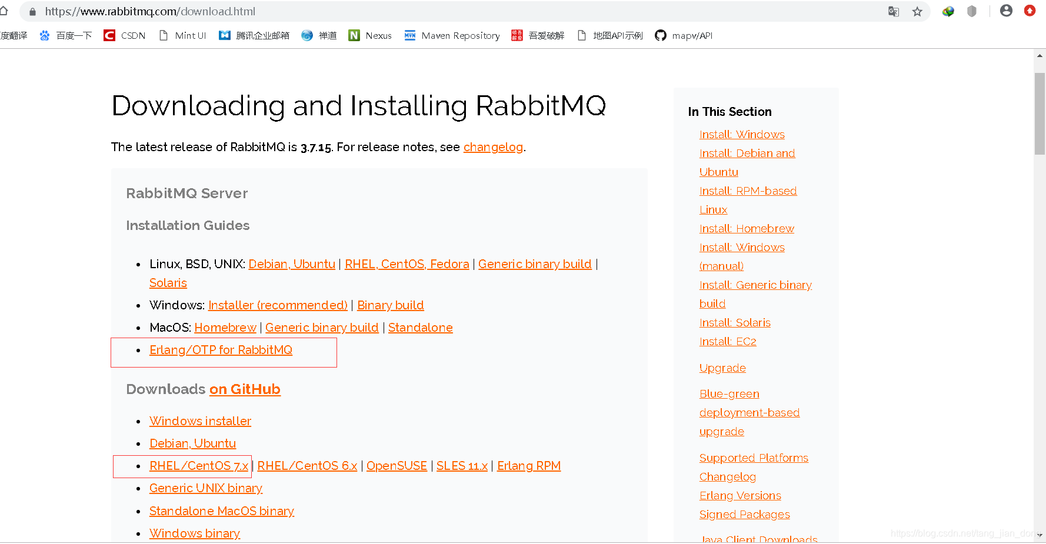Open the Windows binary download link
1046x544 pixels.
(195, 533)
